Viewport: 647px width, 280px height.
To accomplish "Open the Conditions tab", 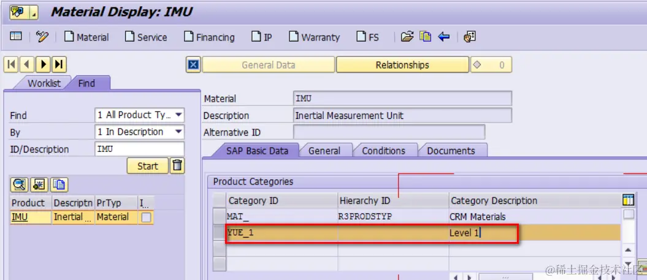I will (384, 151).
